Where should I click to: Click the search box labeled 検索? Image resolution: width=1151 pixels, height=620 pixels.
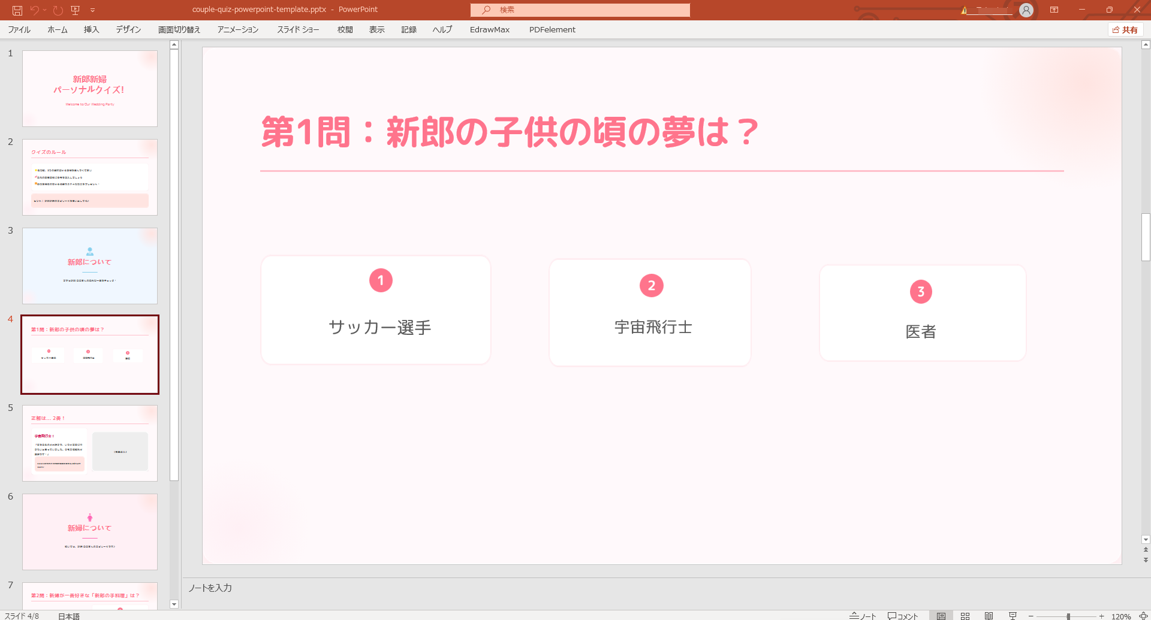click(580, 10)
